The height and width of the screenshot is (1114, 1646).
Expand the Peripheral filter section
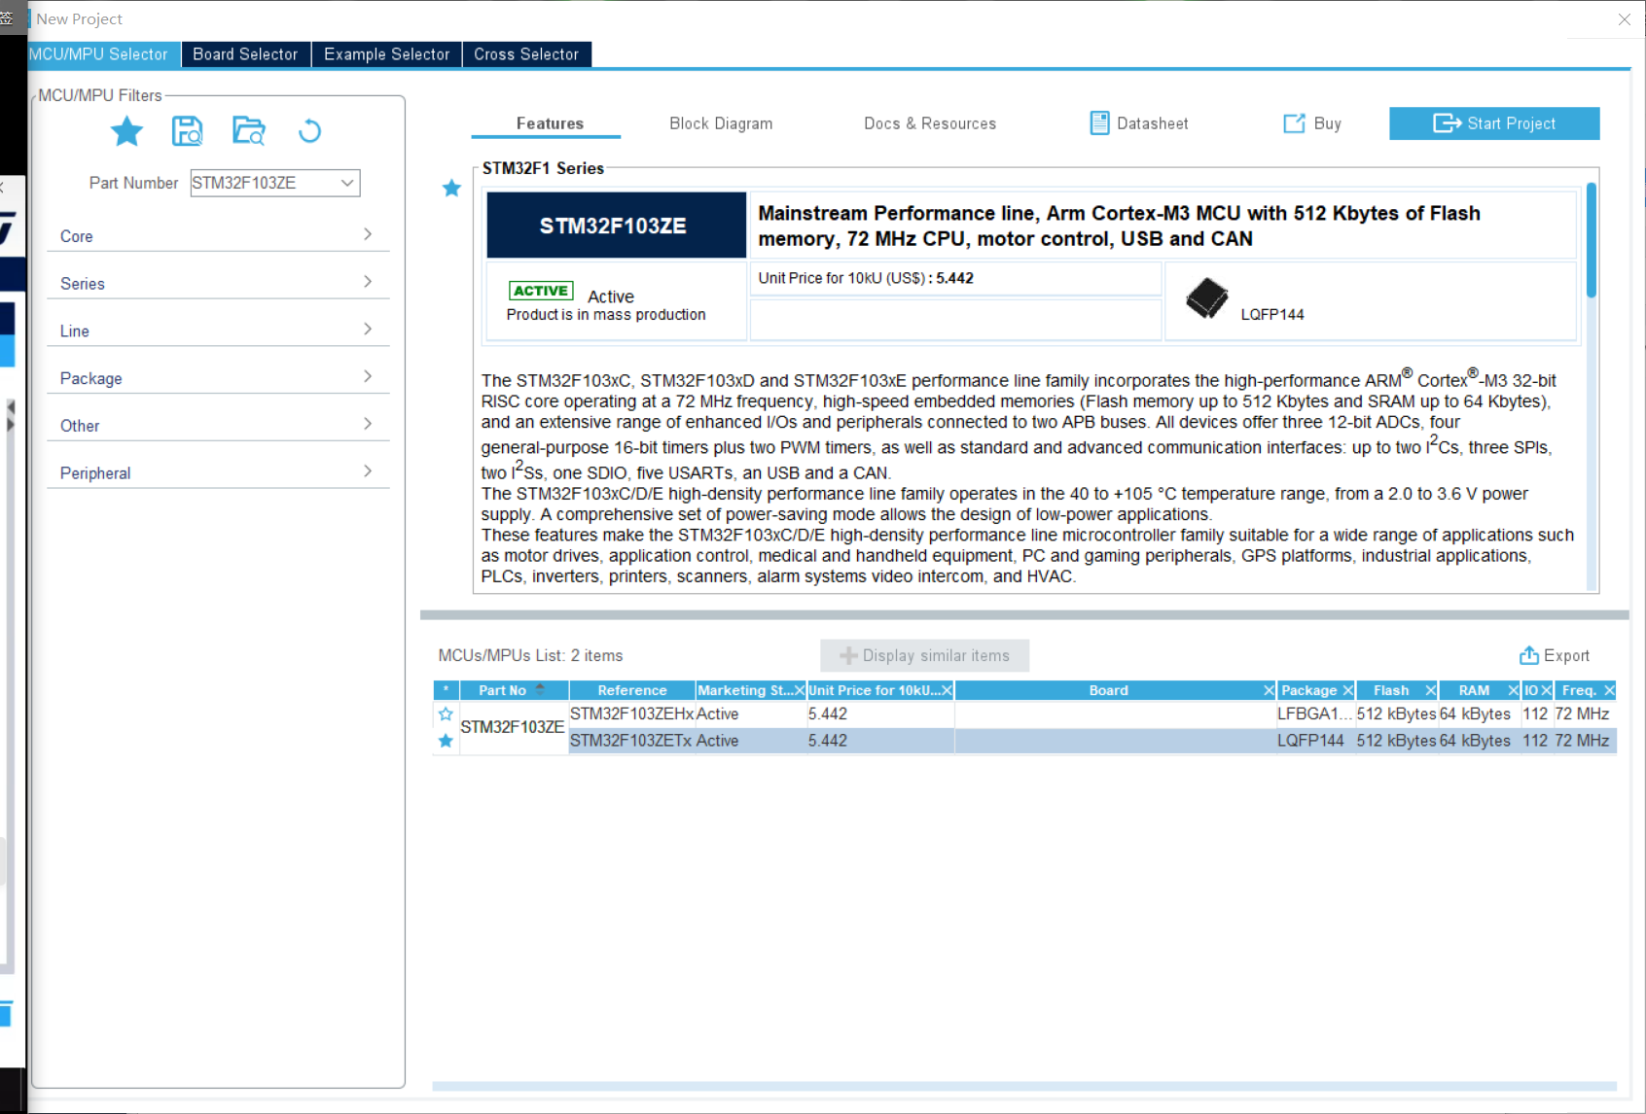[218, 472]
